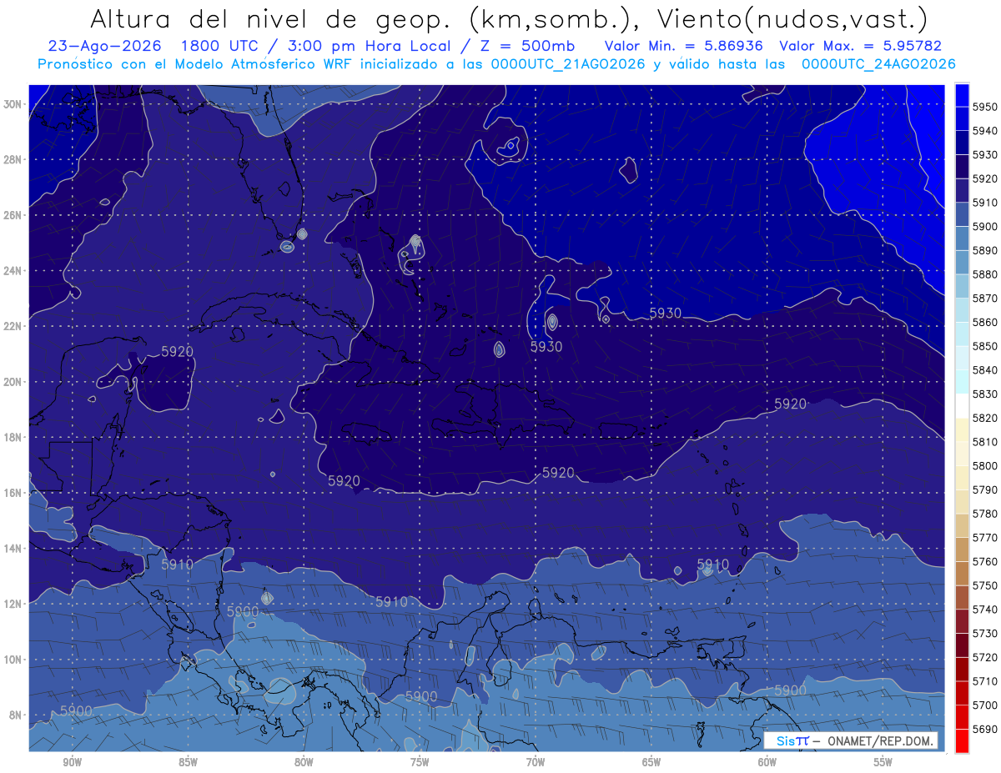
Task: Click the 24N latitude axis label
Action: pyautogui.click(x=14, y=271)
